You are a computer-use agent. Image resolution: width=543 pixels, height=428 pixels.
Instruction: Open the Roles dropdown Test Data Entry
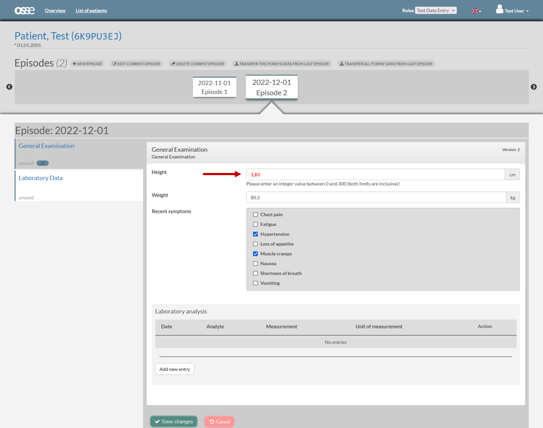[436, 10]
